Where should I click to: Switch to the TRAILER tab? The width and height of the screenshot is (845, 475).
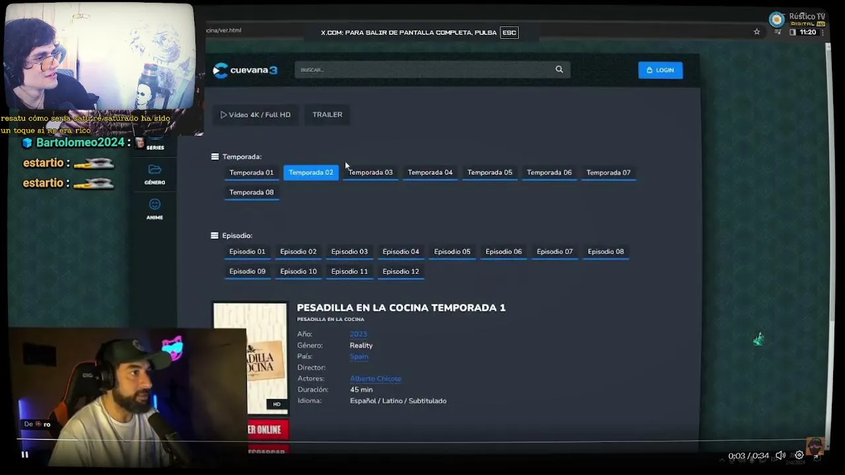327,115
